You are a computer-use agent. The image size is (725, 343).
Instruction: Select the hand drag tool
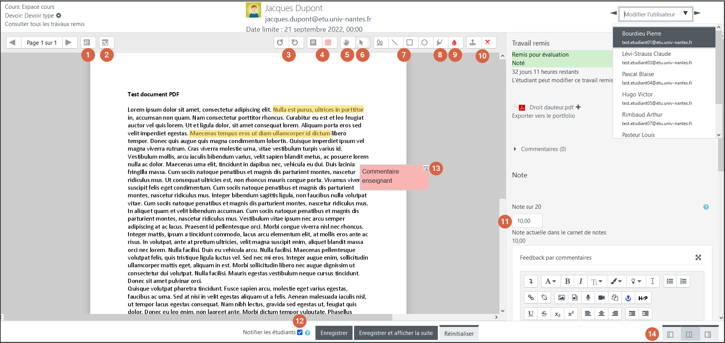click(x=347, y=42)
